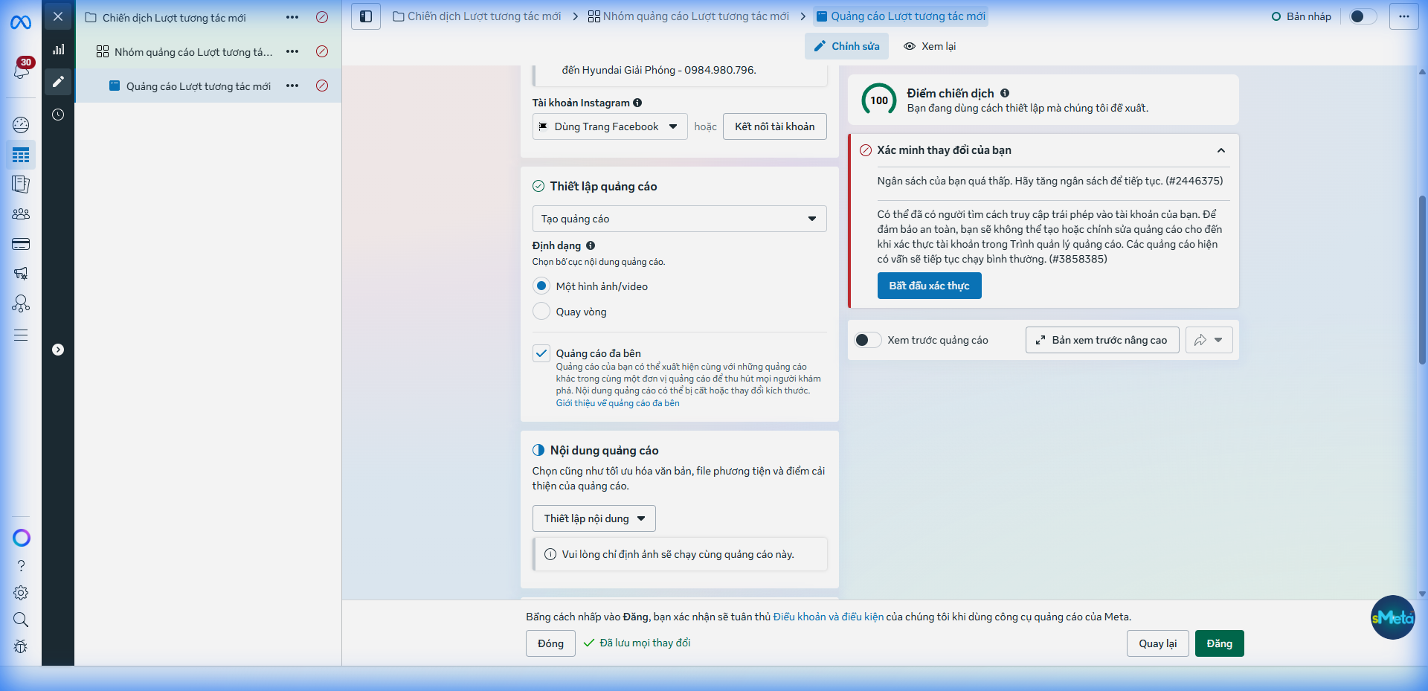Open the settings gear in sidebar

21,593
